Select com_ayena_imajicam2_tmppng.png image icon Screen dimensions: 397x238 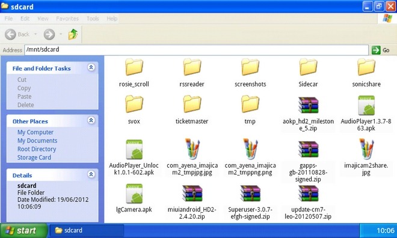pos(250,149)
